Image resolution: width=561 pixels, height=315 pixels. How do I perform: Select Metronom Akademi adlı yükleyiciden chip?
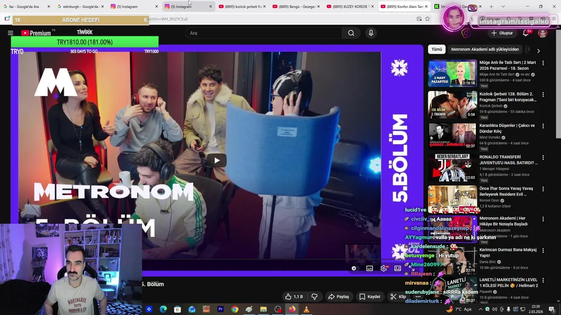point(485,49)
